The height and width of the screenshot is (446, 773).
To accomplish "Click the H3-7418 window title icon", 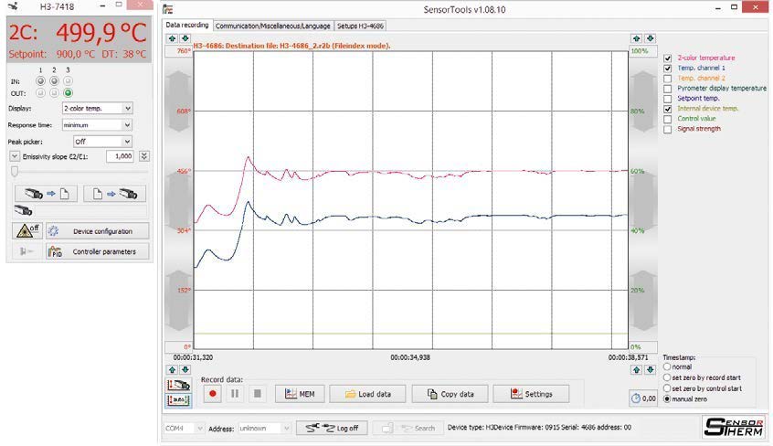I will 14,7.
